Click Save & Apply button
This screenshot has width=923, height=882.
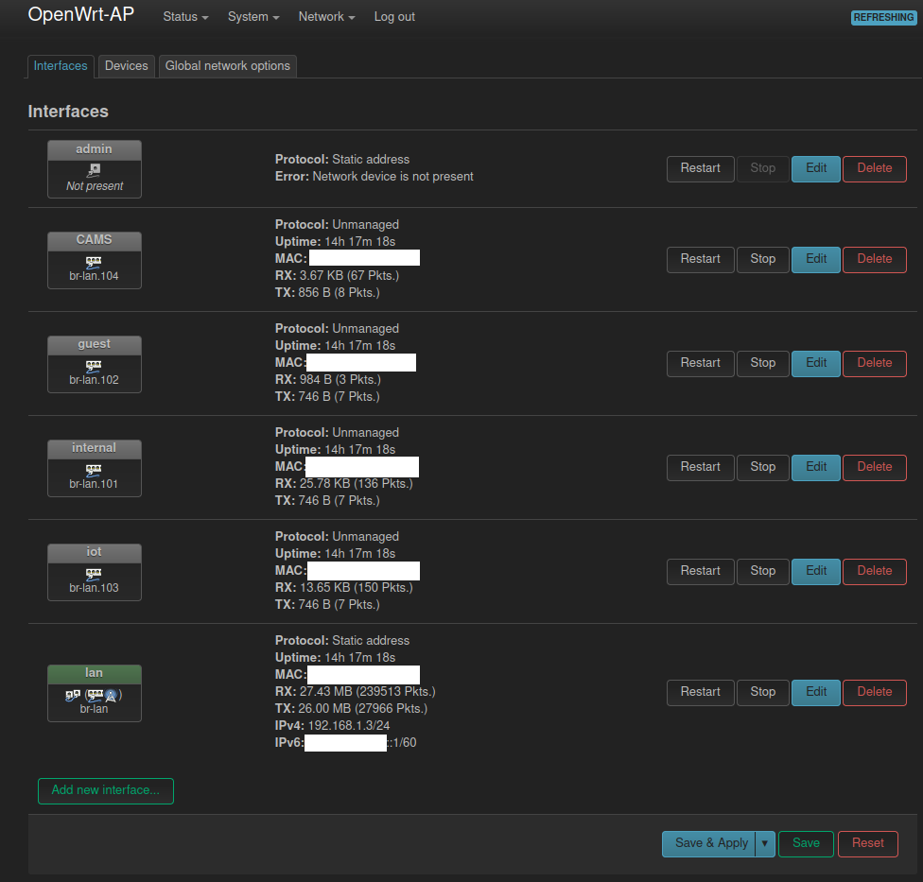tap(708, 844)
